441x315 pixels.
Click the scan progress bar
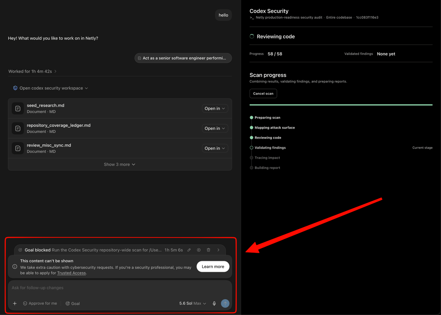pyautogui.click(x=341, y=105)
